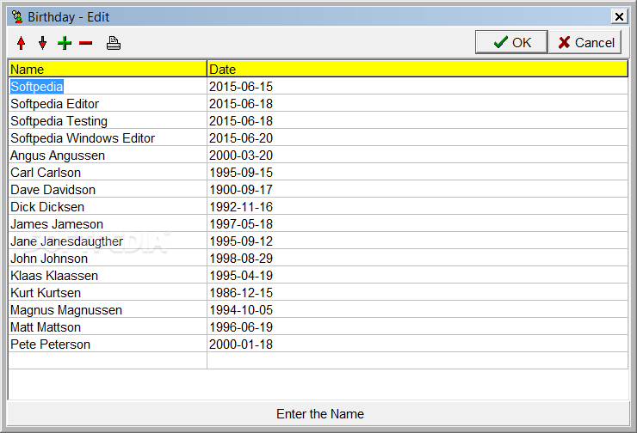Click the date 2015-06-15 cell

pyautogui.click(x=417, y=87)
